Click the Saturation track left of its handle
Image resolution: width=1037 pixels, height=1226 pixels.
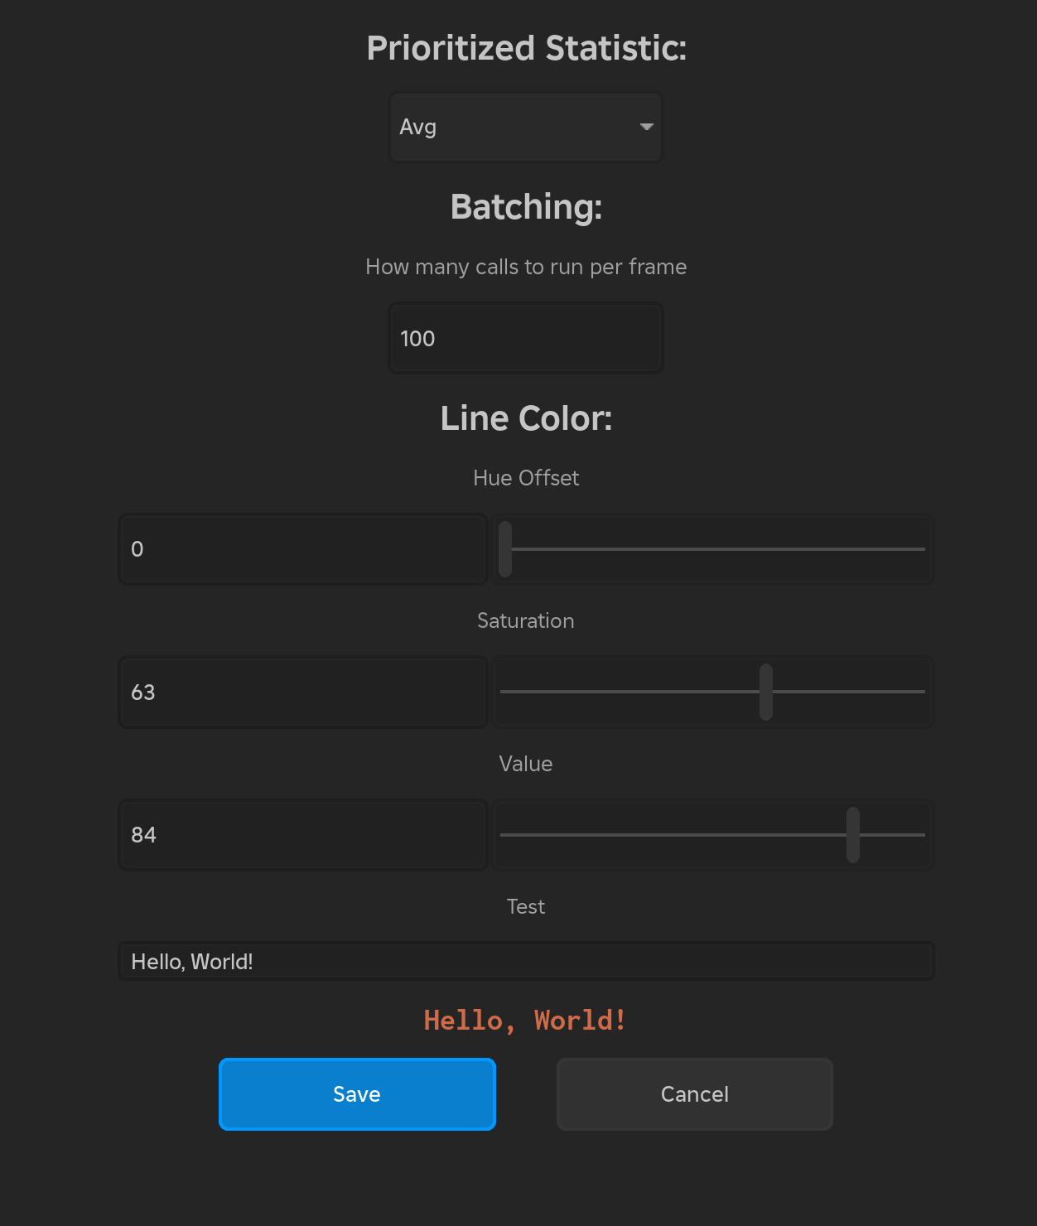[629, 692]
